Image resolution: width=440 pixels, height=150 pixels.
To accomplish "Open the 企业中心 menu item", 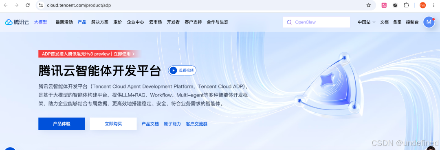I will click(x=136, y=22).
